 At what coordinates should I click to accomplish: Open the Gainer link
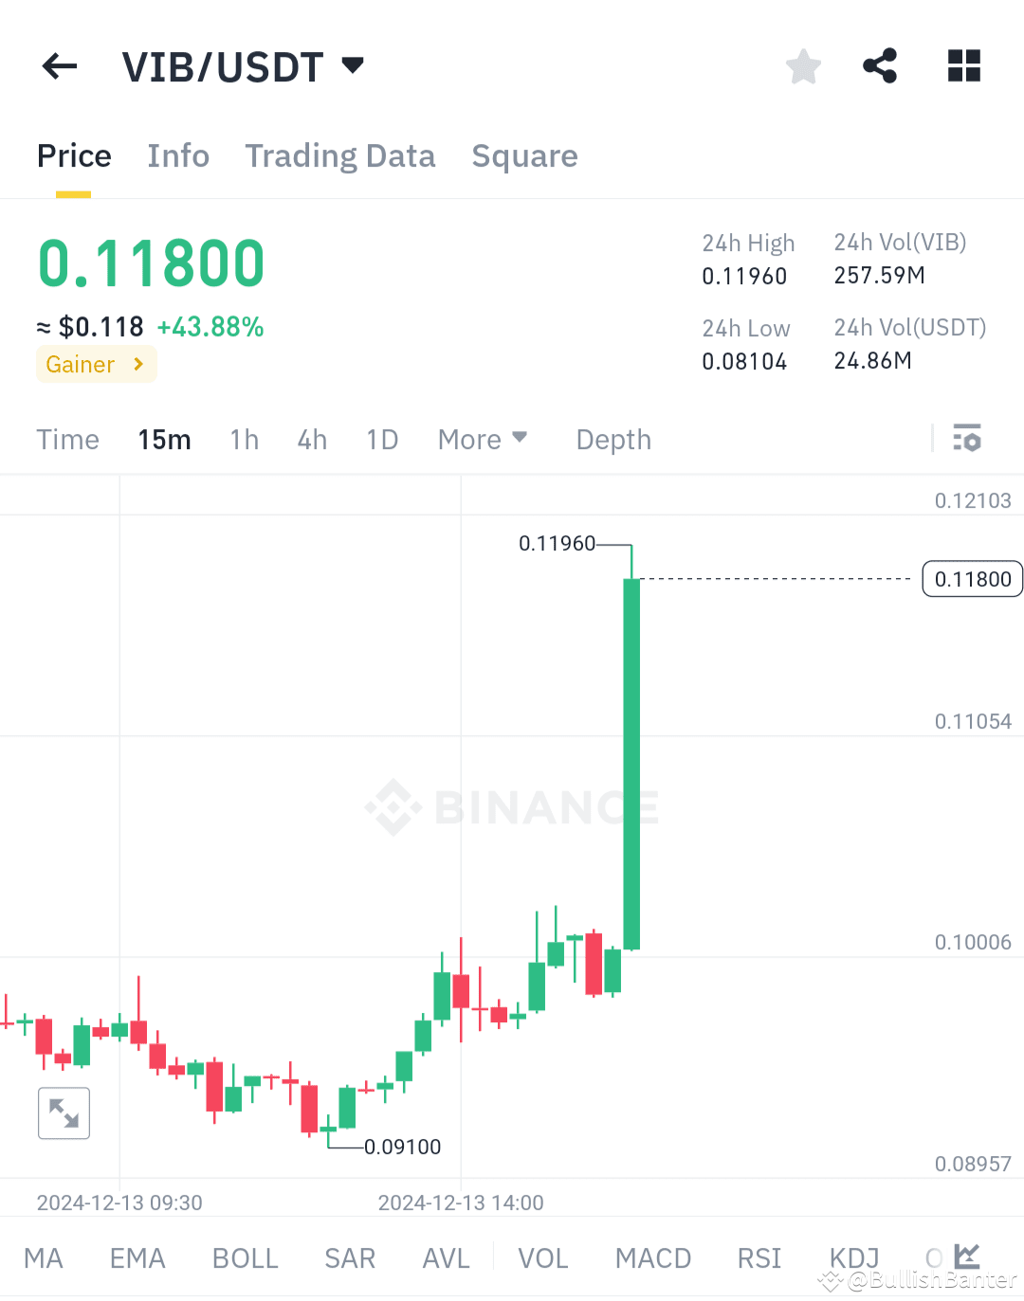click(x=96, y=364)
